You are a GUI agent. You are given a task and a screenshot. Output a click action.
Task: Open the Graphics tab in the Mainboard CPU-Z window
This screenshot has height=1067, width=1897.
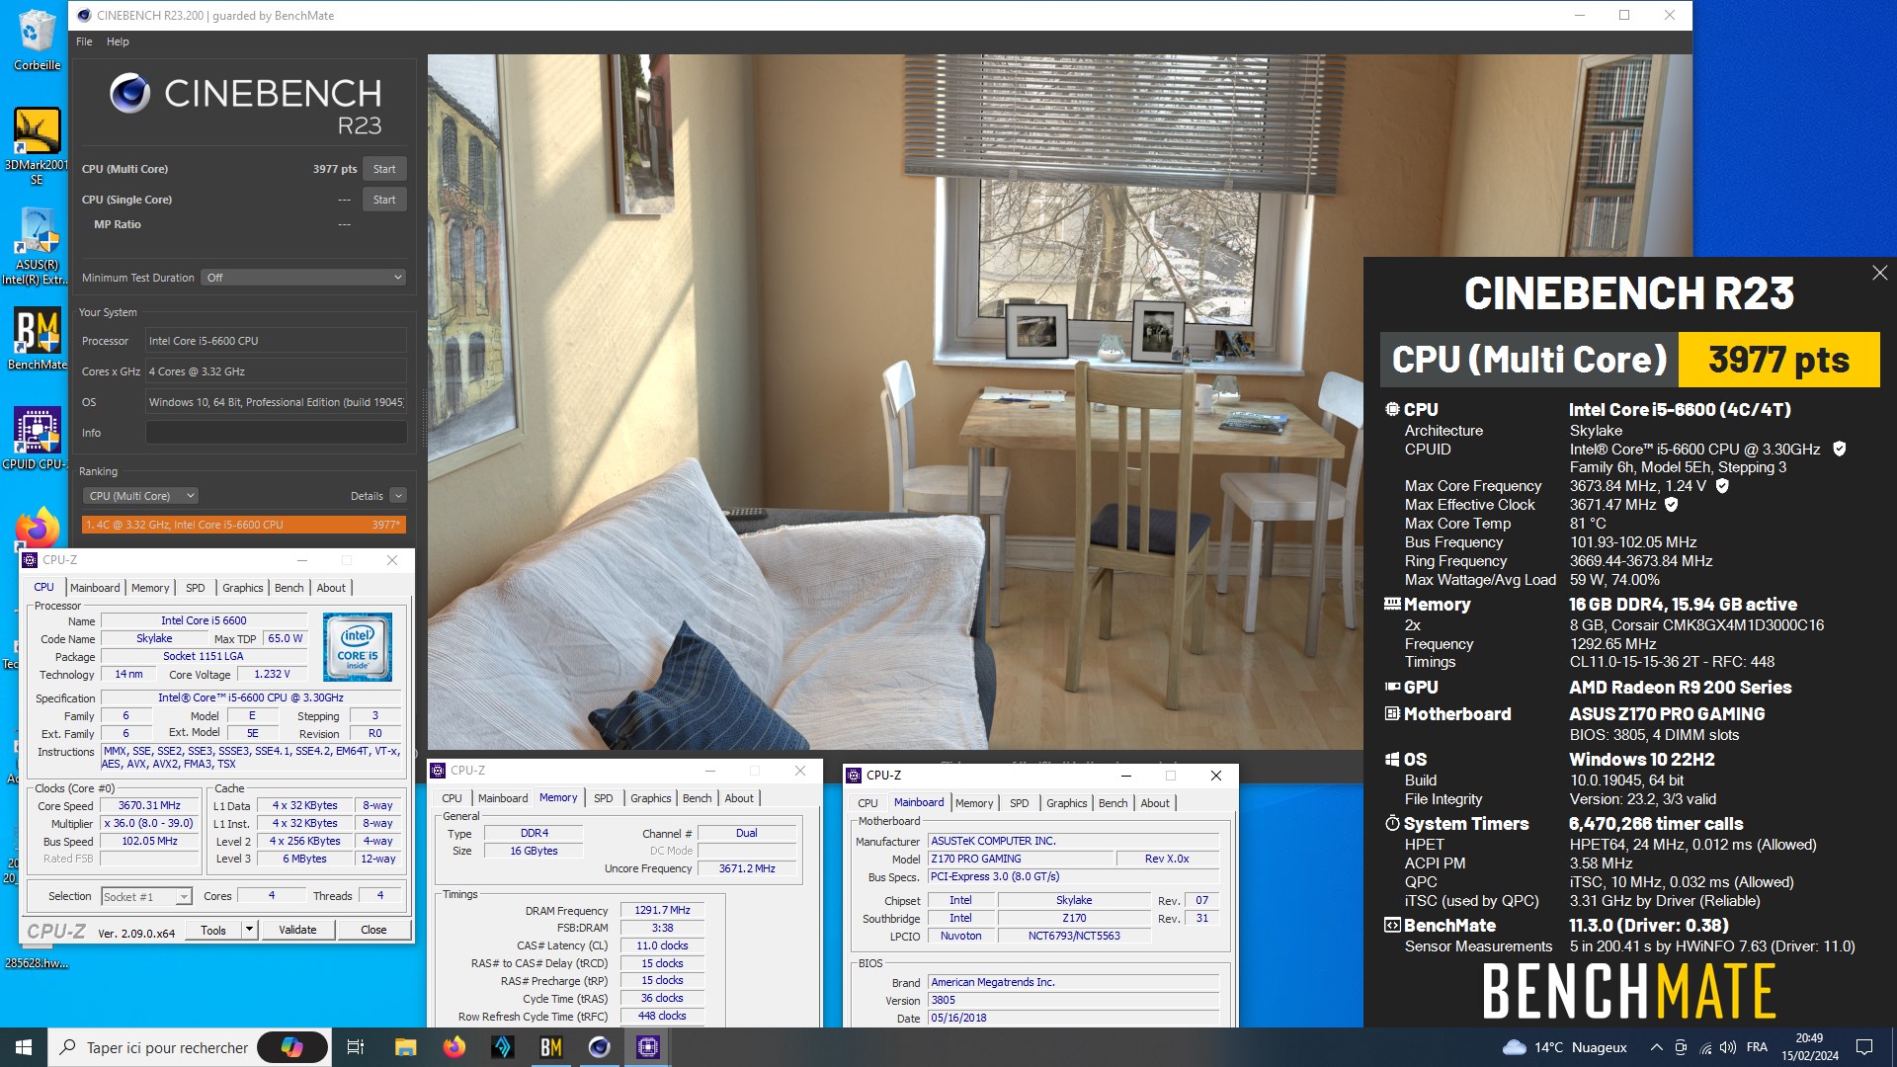click(x=1066, y=803)
